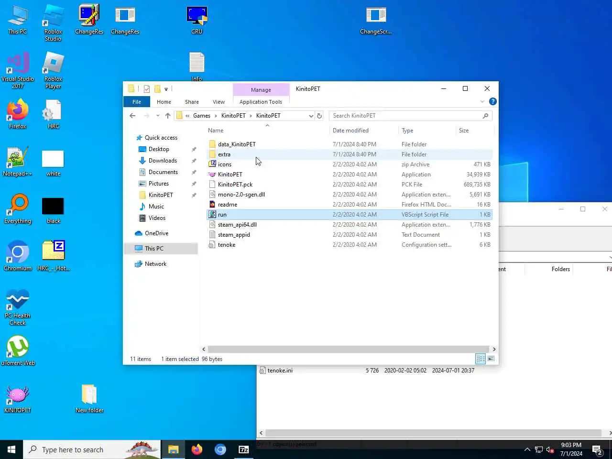The height and width of the screenshot is (459, 612).
Task: Switch to Details view layout button
Action: 481,359
